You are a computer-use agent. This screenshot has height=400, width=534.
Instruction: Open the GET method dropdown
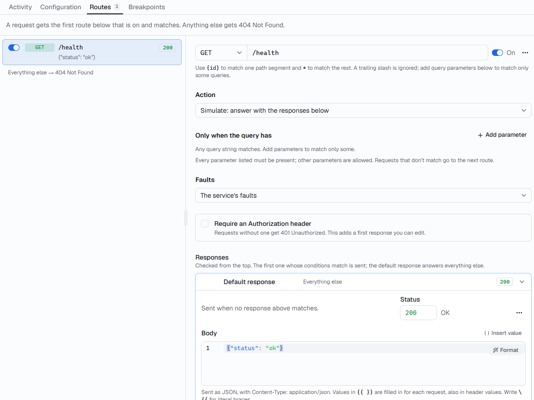tap(221, 53)
